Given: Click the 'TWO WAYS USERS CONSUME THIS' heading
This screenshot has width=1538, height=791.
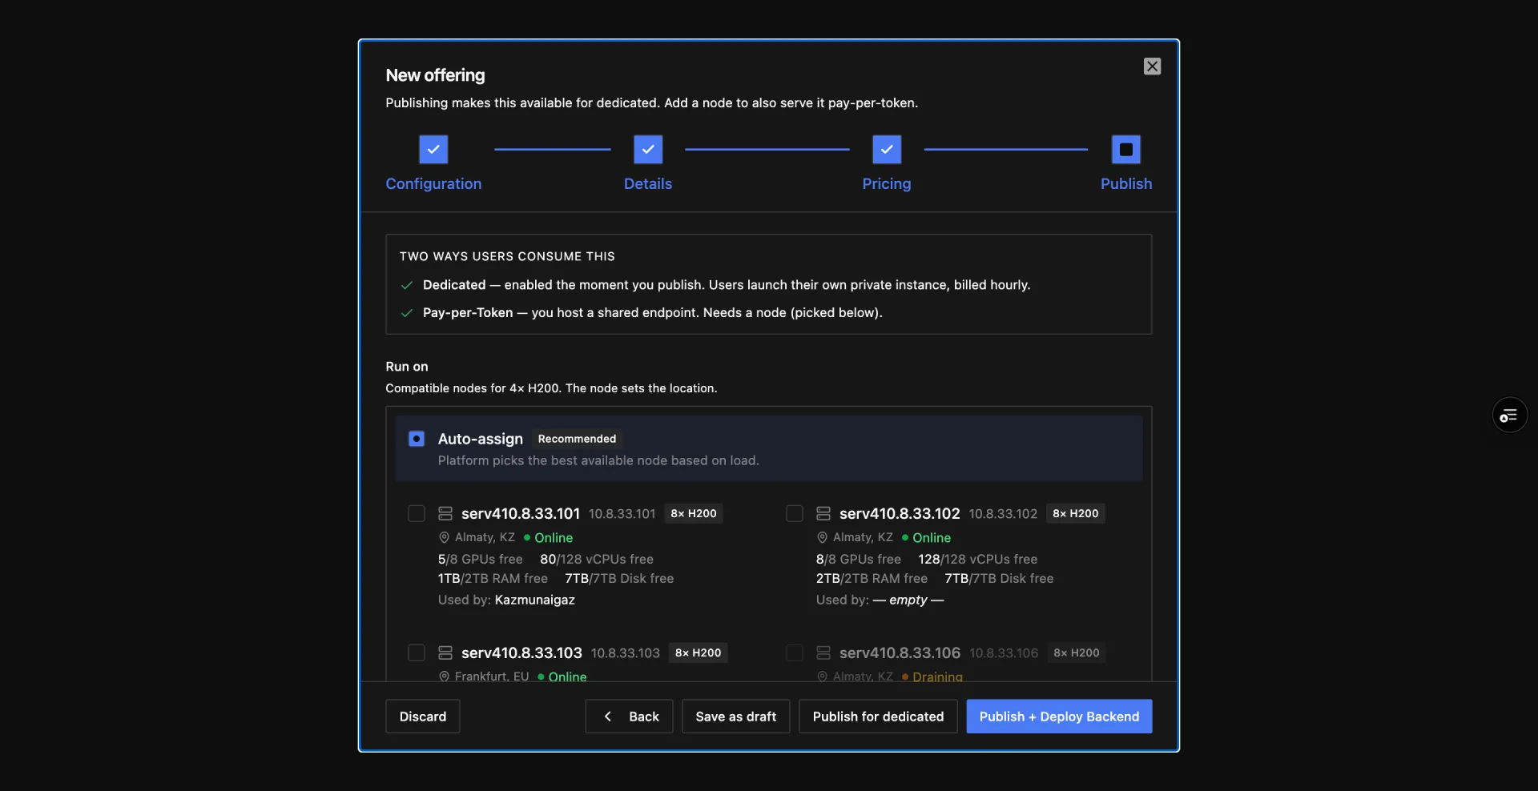Looking at the screenshot, I should 507,256.
